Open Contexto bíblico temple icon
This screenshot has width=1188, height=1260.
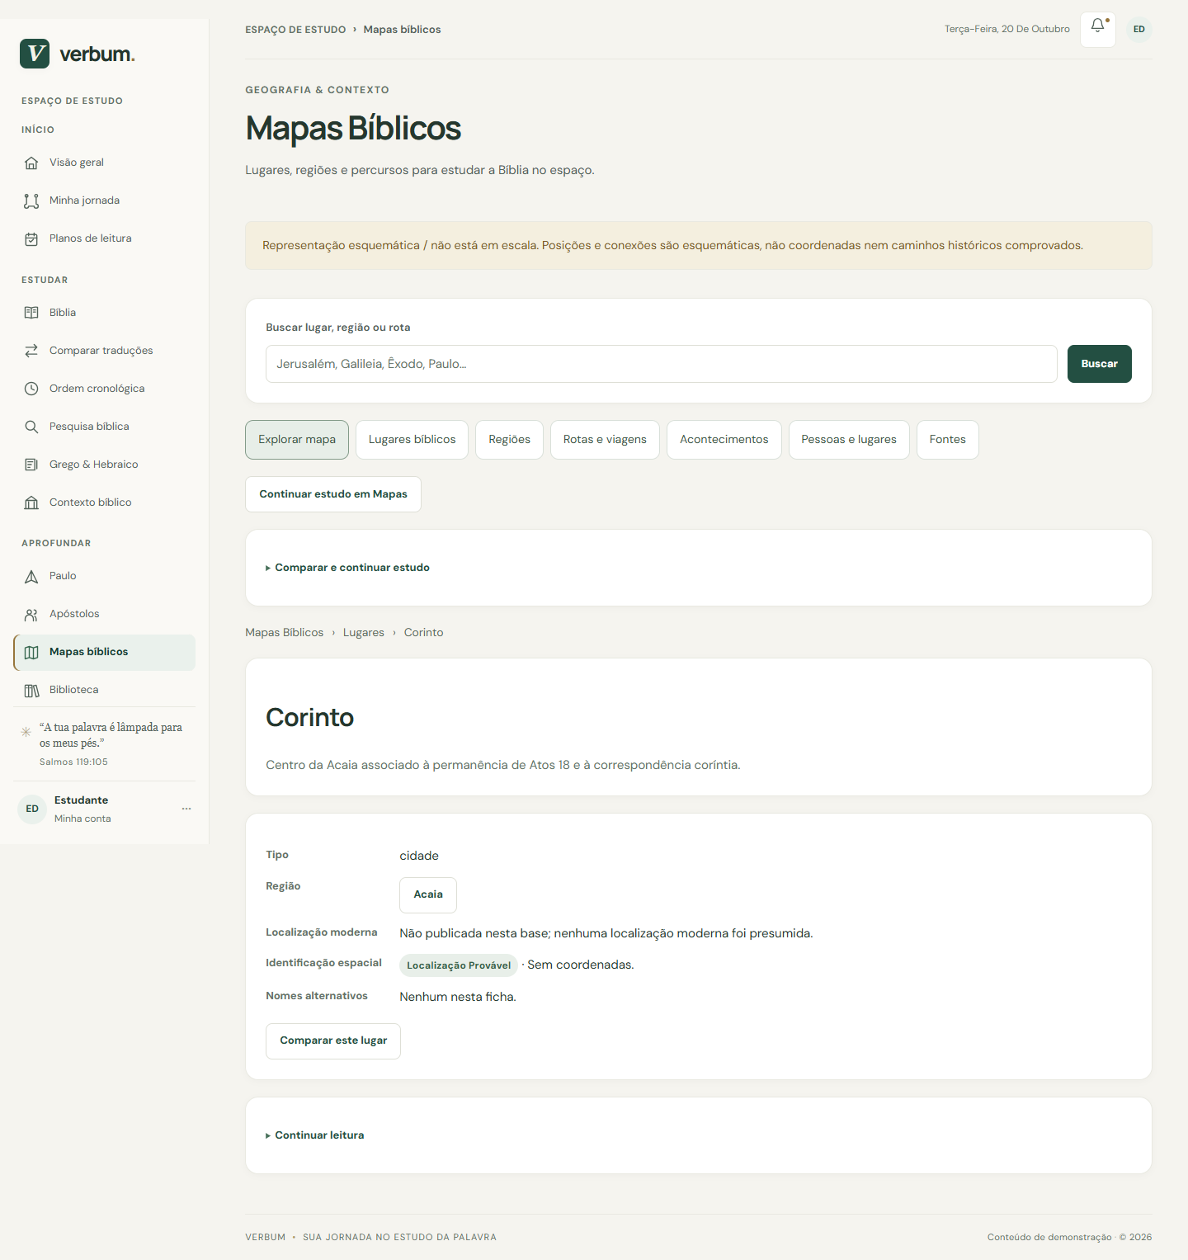click(31, 503)
